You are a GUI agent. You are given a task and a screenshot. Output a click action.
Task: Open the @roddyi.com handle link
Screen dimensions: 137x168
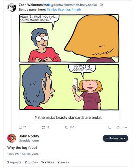(x=29, y=141)
